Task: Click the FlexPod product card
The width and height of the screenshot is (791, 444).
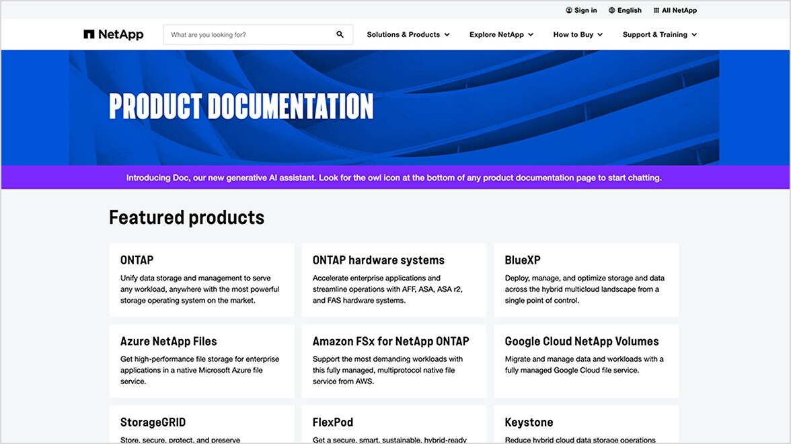Action: 393,425
